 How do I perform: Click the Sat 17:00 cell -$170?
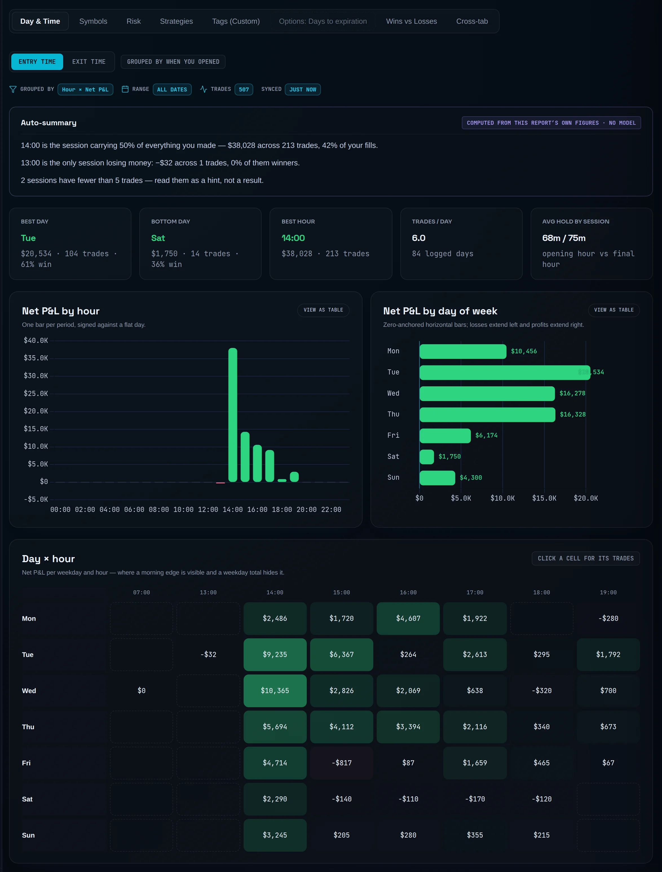point(475,799)
